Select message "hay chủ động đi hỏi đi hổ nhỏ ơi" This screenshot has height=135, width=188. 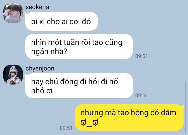point(79,86)
